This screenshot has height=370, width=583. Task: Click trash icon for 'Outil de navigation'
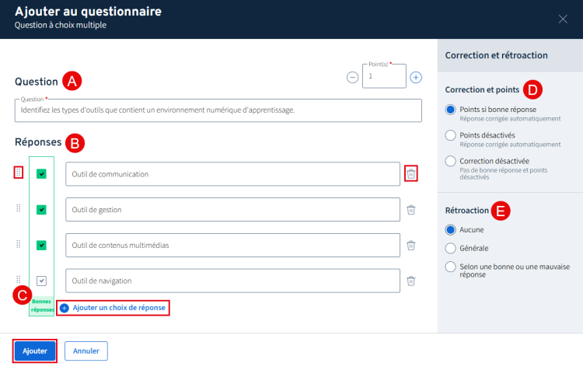(x=411, y=281)
